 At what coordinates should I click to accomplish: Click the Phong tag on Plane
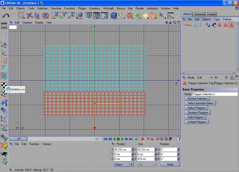[208, 25]
